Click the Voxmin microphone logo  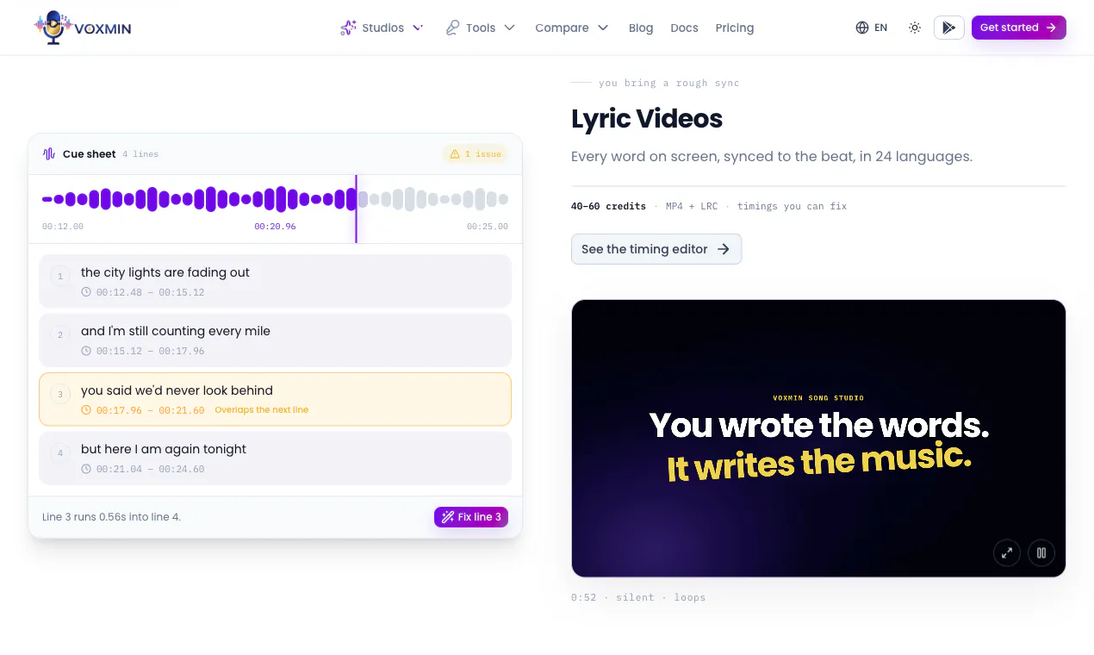(83, 28)
